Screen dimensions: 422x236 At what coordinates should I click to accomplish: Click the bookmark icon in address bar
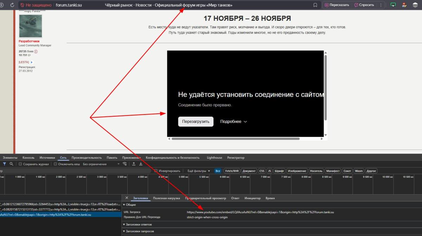point(315,5)
